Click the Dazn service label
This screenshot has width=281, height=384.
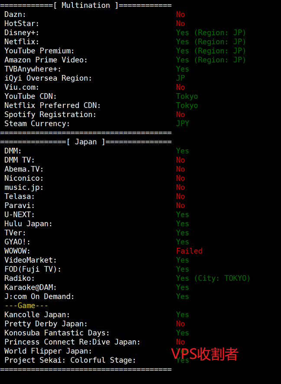(16, 14)
